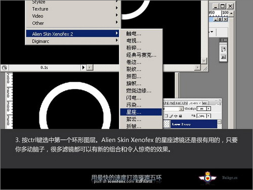Click the lower icon in the collapsed dock panel

pyautogui.click(x=223, y=57)
